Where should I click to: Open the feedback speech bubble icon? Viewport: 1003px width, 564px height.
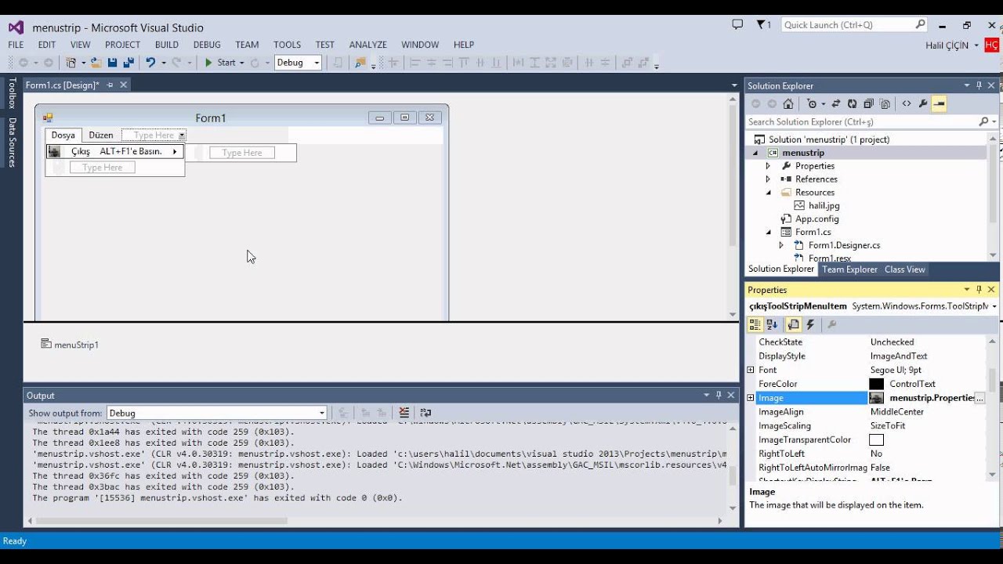(x=737, y=25)
